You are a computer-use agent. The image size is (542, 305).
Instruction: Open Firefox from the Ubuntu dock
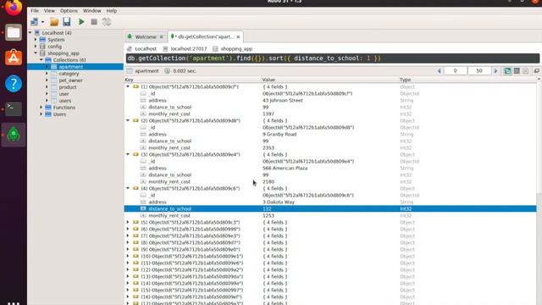[x=14, y=8]
